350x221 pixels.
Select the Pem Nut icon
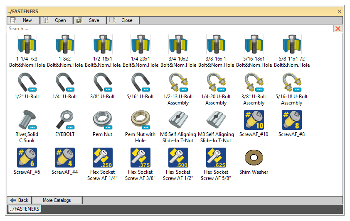pyautogui.click(x=103, y=120)
